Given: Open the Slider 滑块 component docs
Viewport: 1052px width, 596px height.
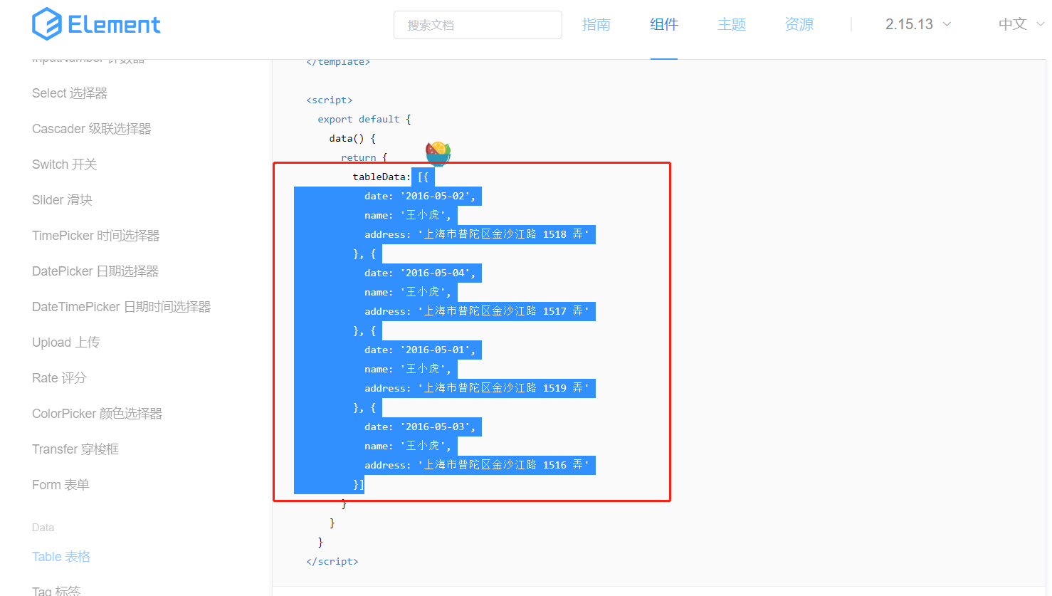Looking at the screenshot, I should pos(63,199).
